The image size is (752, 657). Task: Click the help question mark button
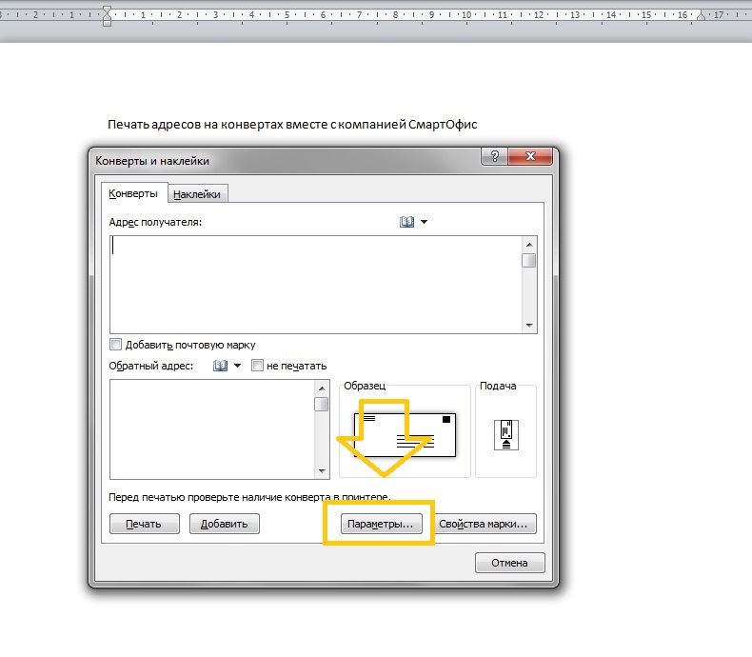[493, 158]
